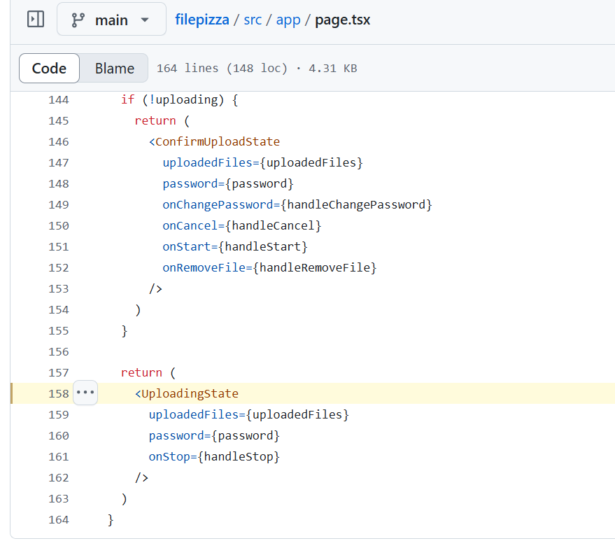615x548 pixels.
Task: Navigate to the src folder breadcrumb
Action: (x=252, y=20)
